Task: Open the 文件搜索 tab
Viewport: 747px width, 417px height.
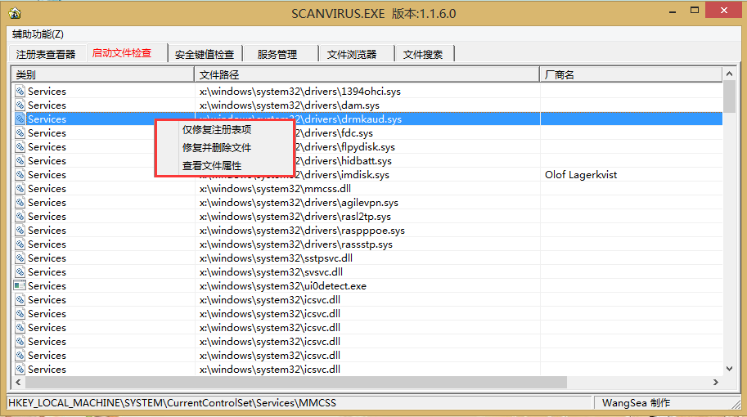Action: pos(423,54)
